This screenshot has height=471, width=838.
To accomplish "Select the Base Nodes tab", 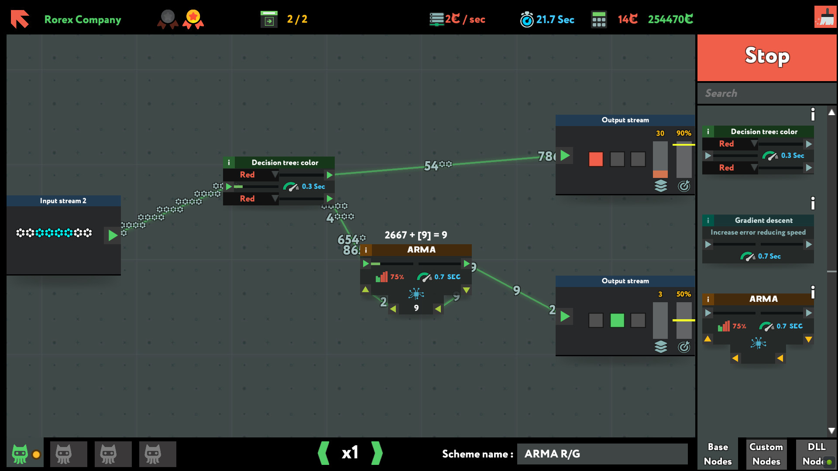I will point(718,453).
